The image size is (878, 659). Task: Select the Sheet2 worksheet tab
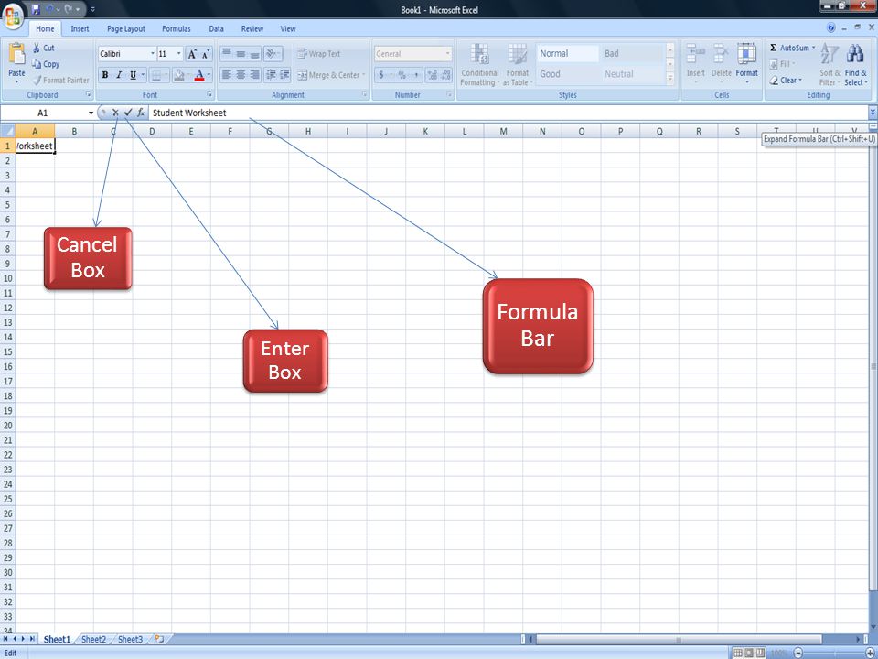93,640
